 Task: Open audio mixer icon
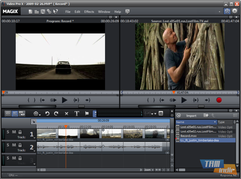[x=161, y=113]
